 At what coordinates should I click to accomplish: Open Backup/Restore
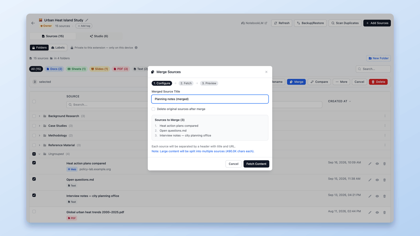[x=310, y=23]
